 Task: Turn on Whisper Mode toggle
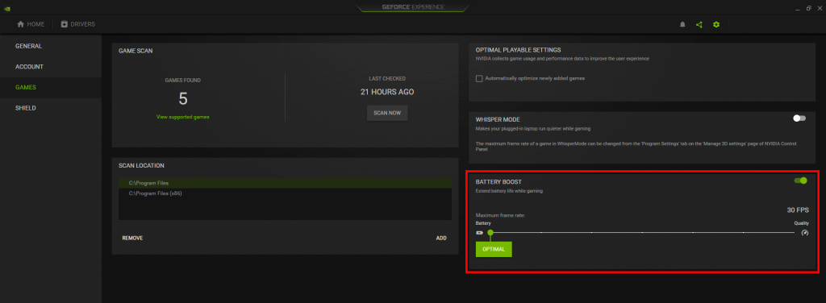click(799, 118)
